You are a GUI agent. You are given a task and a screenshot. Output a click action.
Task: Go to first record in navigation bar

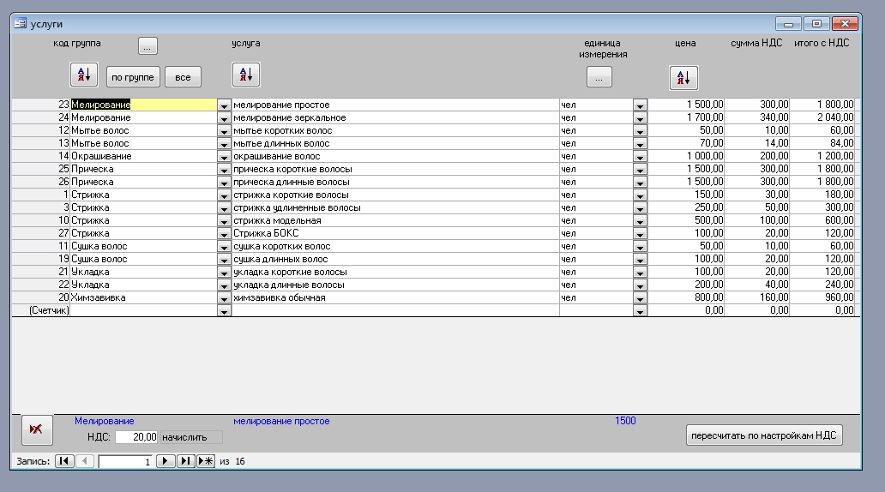tap(64, 461)
